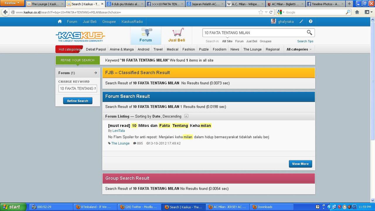Open the Jual Beli cart icon
The height and width of the screenshot is (211, 375).
177,35
